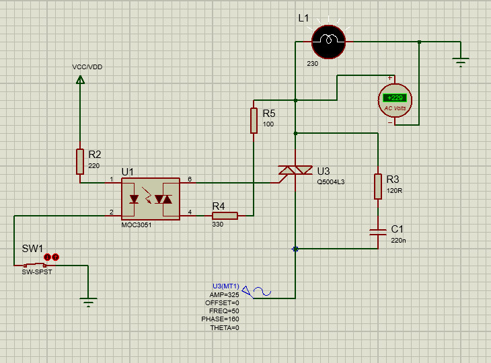Click the blue junction node below triac
The image size is (491, 363).
[295, 249]
